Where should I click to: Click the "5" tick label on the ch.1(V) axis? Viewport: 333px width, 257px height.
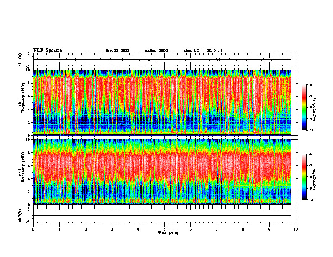click(x=29, y=53)
